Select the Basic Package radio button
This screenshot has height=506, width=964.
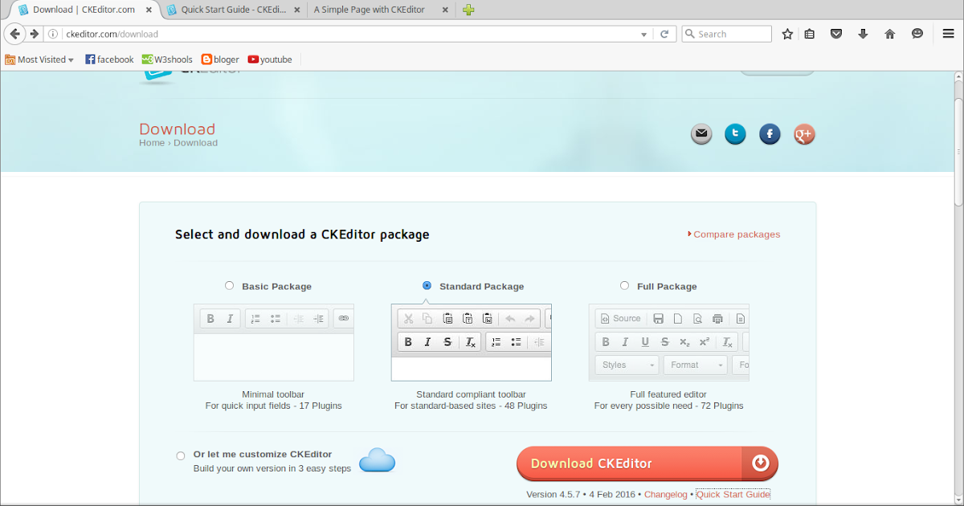pos(230,285)
